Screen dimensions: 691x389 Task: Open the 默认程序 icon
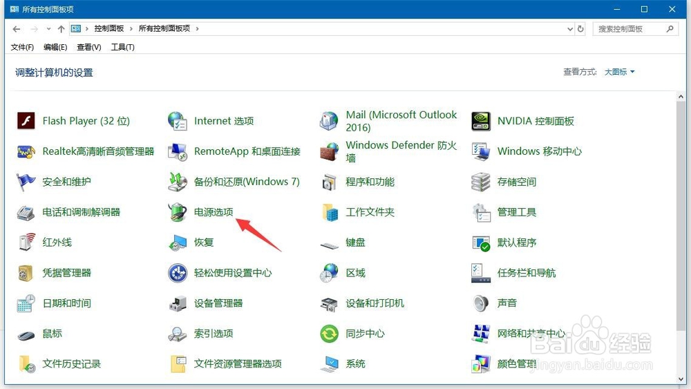click(x=481, y=243)
